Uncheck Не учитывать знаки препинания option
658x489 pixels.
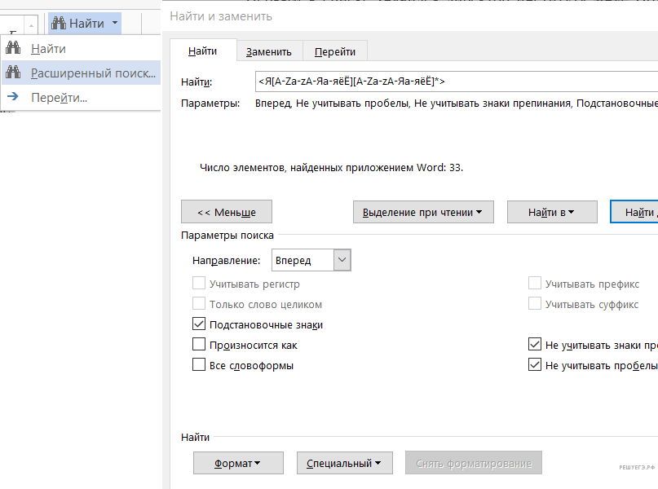[x=535, y=345]
